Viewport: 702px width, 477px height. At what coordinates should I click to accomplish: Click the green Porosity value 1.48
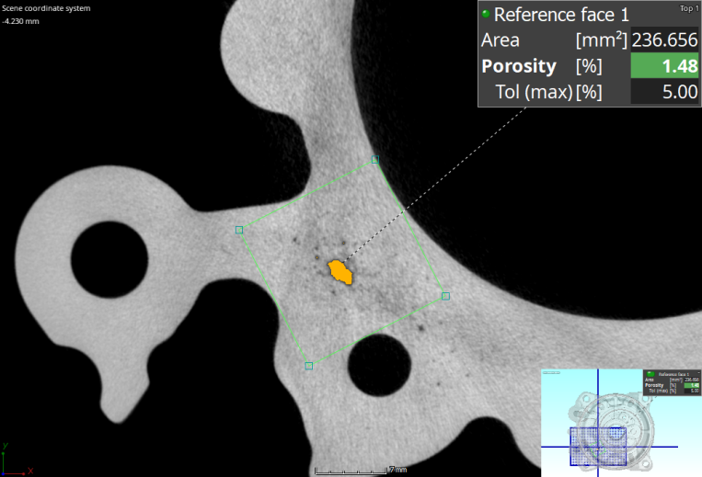tap(662, 66)
